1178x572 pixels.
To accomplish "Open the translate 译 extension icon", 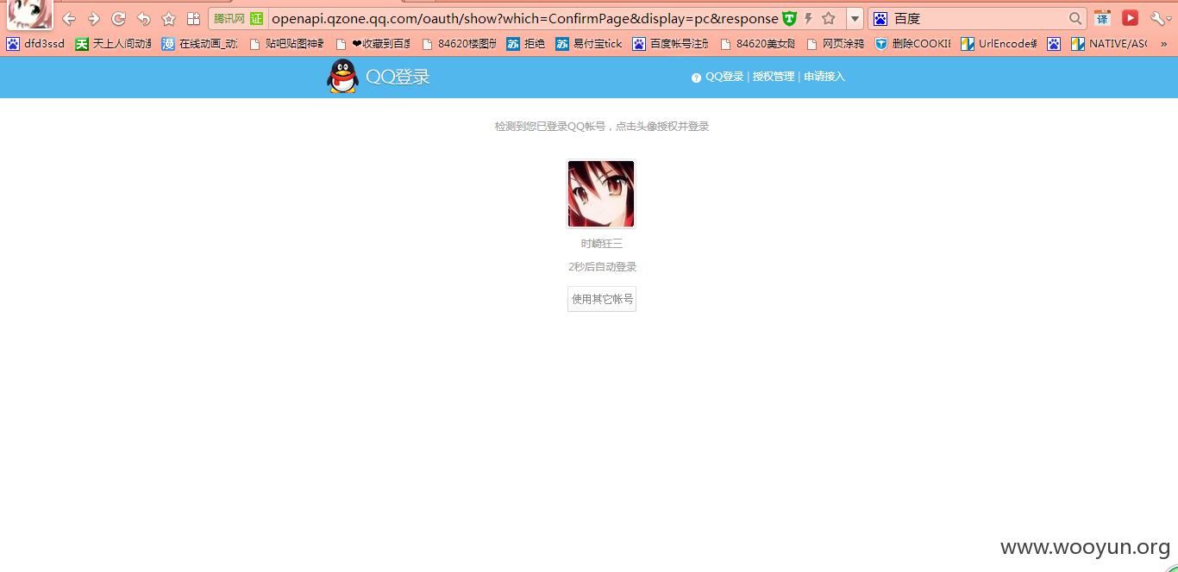I will [1102, 18].
